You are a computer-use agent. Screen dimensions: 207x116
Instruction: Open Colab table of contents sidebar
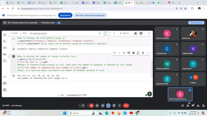(x=5, y=35)
